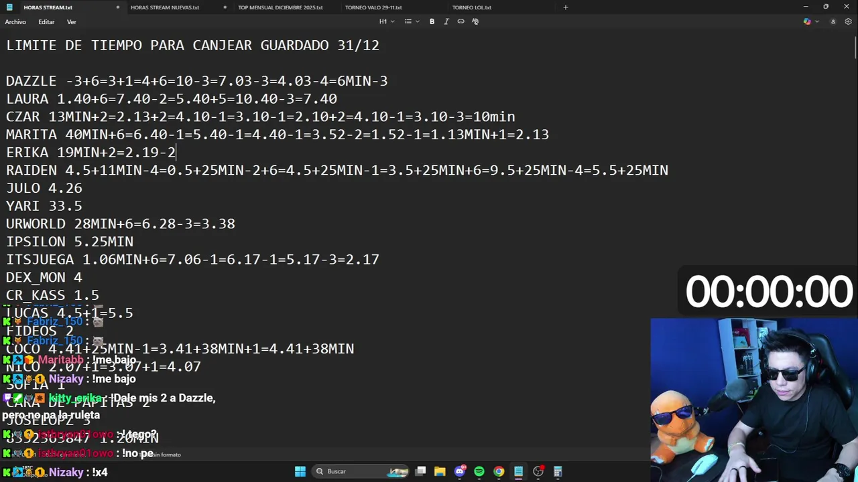
Task: Click the RAIDEN 4.5+11MIN line
Action: [x=337, y=170]
